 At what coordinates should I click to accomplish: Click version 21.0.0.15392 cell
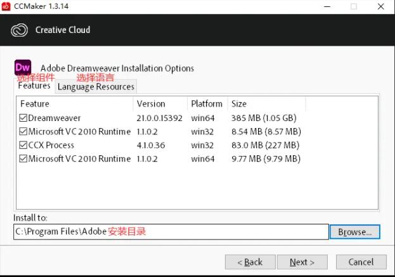pos(160,118)
